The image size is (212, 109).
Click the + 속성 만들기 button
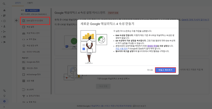click(32, 10)
